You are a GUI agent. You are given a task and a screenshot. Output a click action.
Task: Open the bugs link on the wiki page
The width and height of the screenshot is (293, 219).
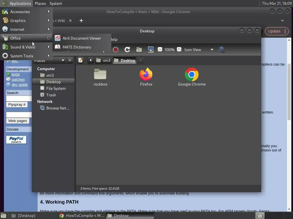click(x=15, y=74)
